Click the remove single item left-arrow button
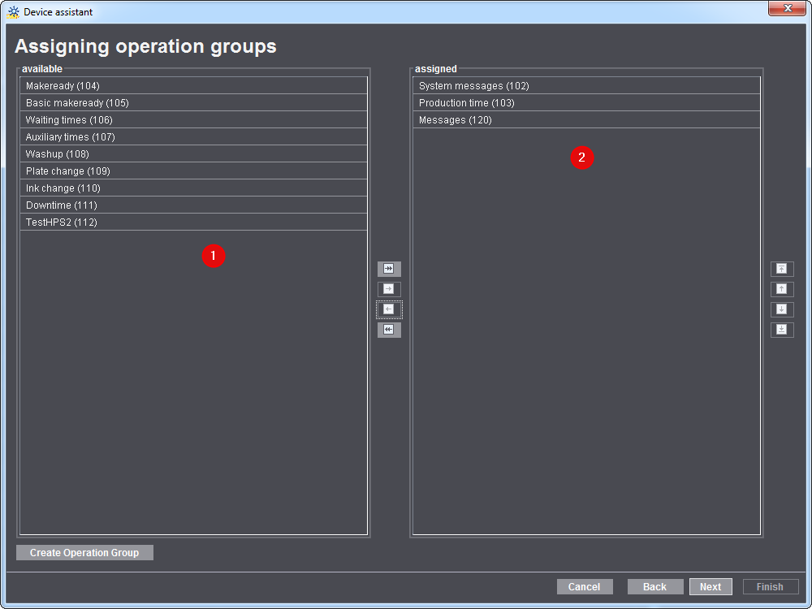Screen dimensions: 812x609 [x=389, y=309]
